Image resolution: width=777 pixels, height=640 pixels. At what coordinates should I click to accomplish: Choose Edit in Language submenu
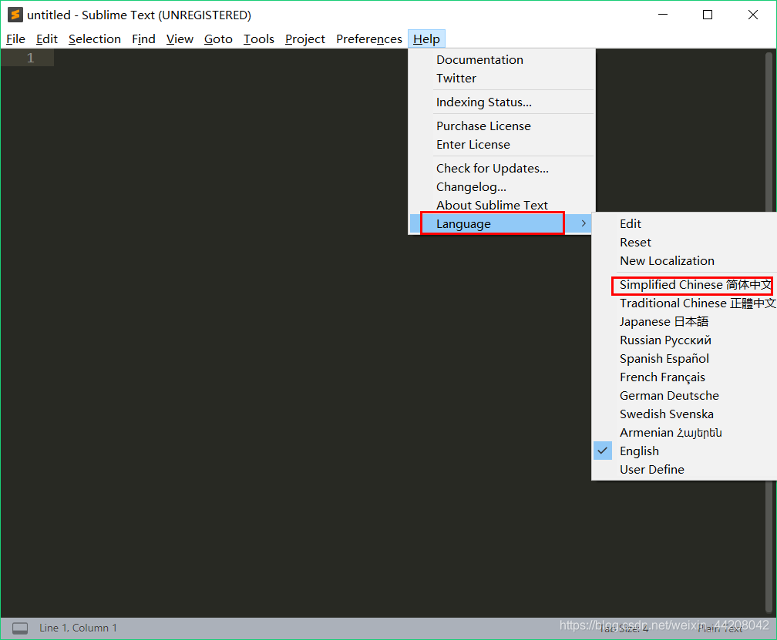(x=684, y=223)
